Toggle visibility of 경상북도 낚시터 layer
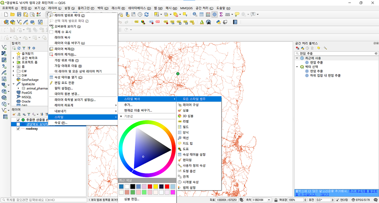 pos(18,124)
